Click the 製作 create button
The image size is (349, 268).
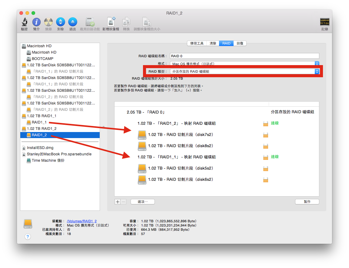[307, 202]
